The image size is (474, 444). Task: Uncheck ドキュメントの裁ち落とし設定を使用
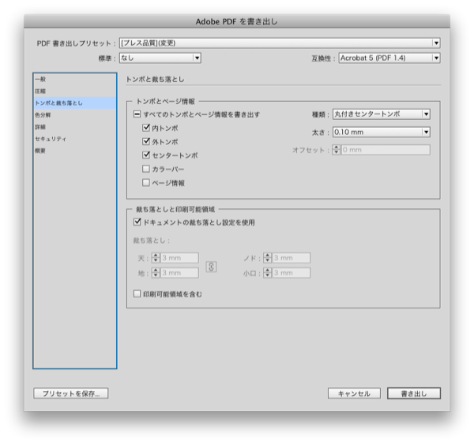(x=137, y=223)
